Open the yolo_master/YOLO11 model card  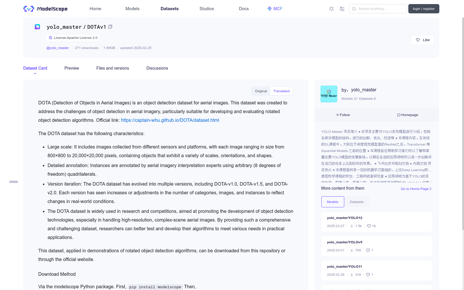point(376,271)
